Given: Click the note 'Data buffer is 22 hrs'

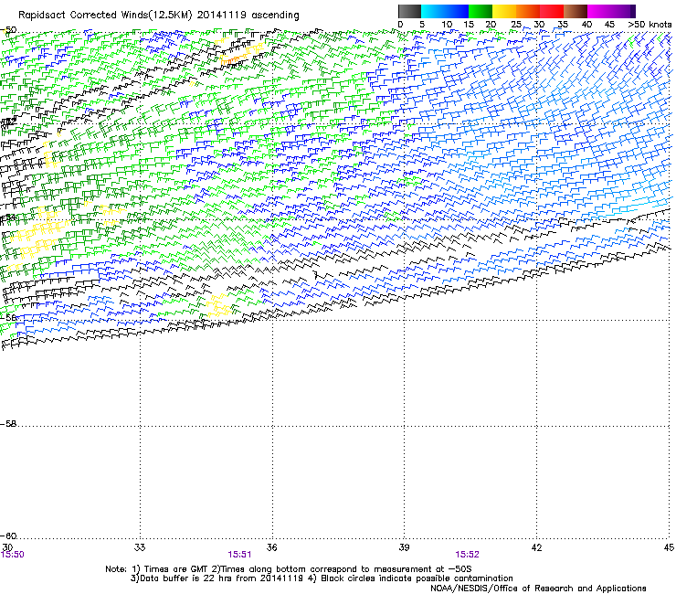Looking at the screenshot, I should pyautogui.click(x=186, y=578).
